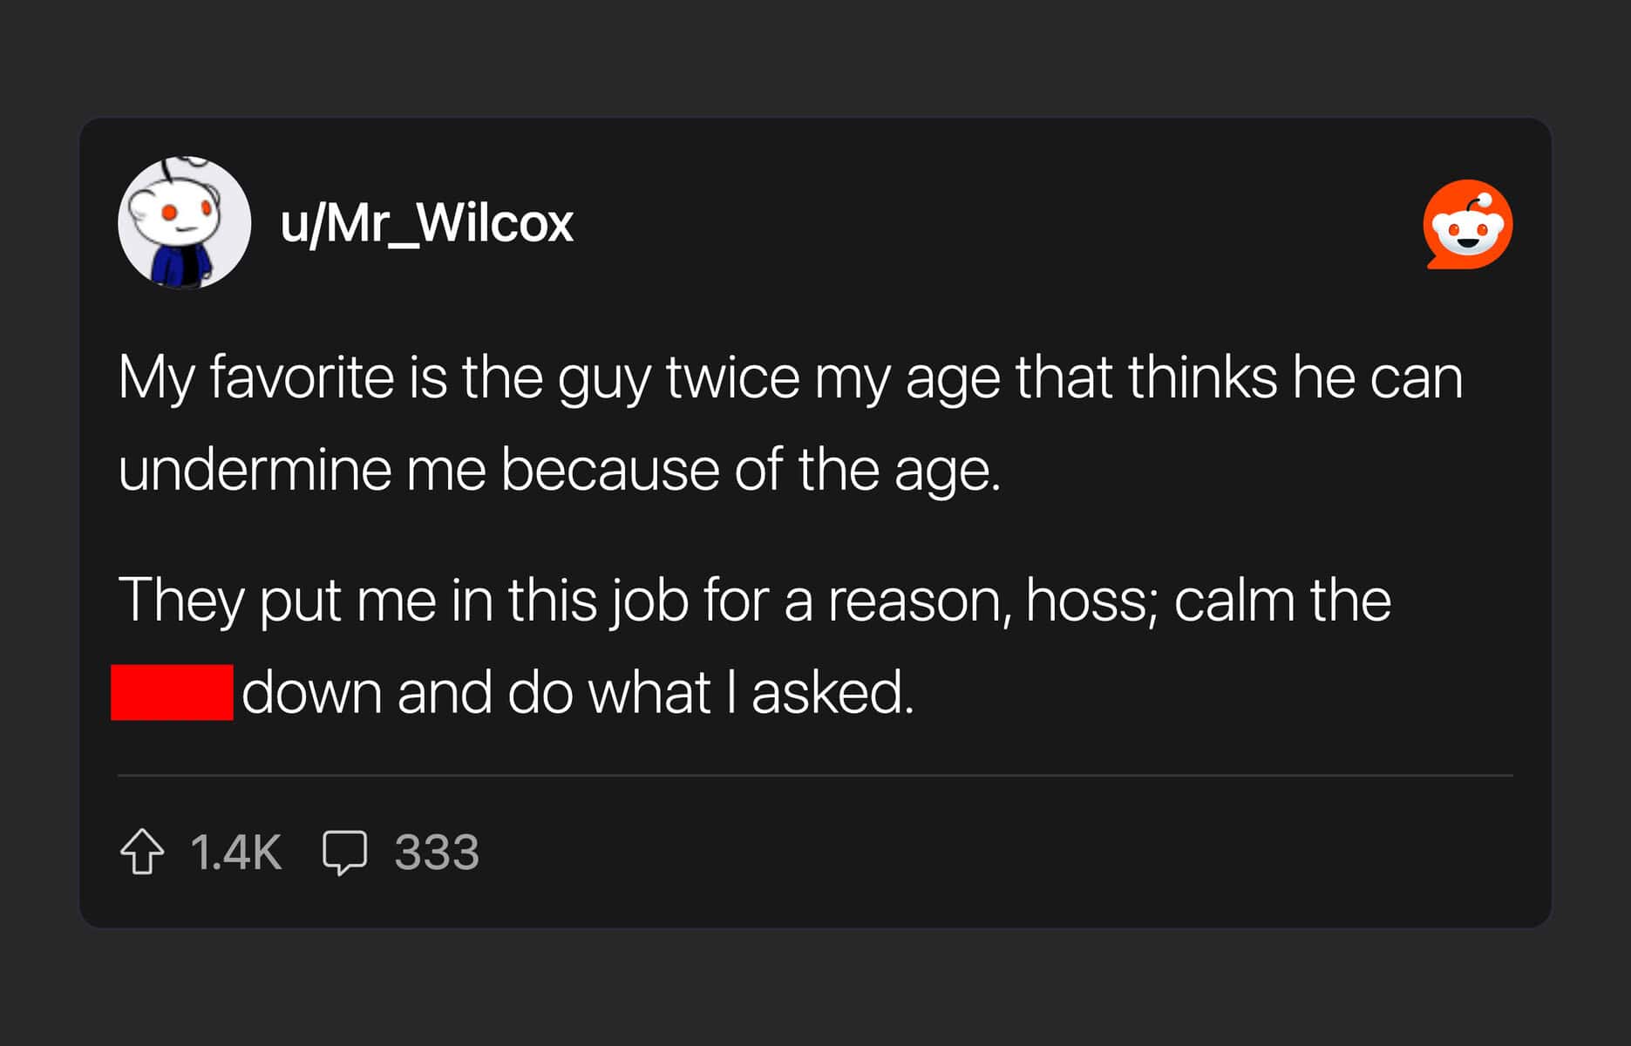Open the Snoo avatar of Mr_Wilcox
1631x1046 pixels.
[185, 223]
